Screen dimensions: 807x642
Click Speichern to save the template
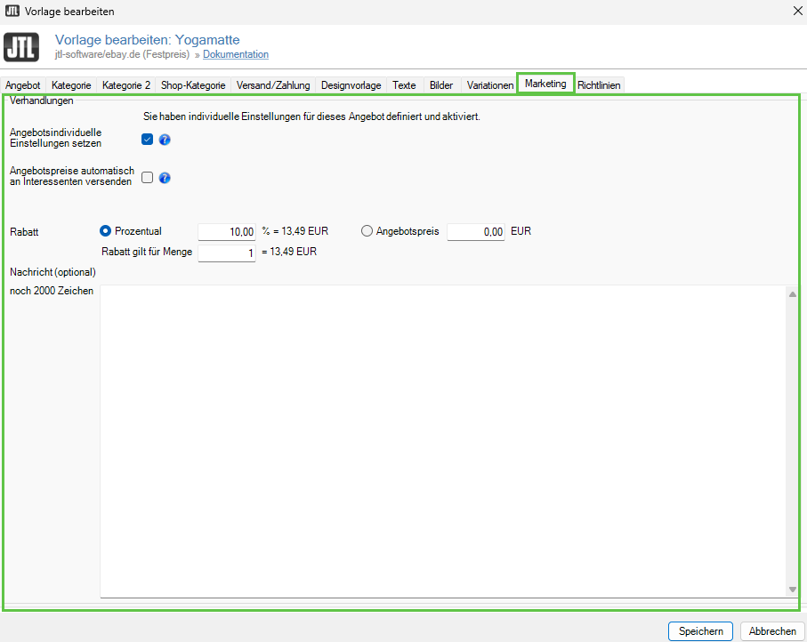(x=700, y=630)
